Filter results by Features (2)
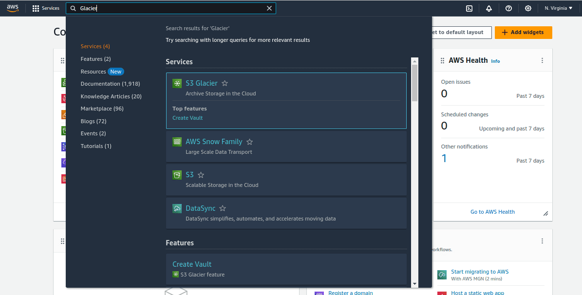The height and width of the screenshot is (295, 582). [96, 59]
